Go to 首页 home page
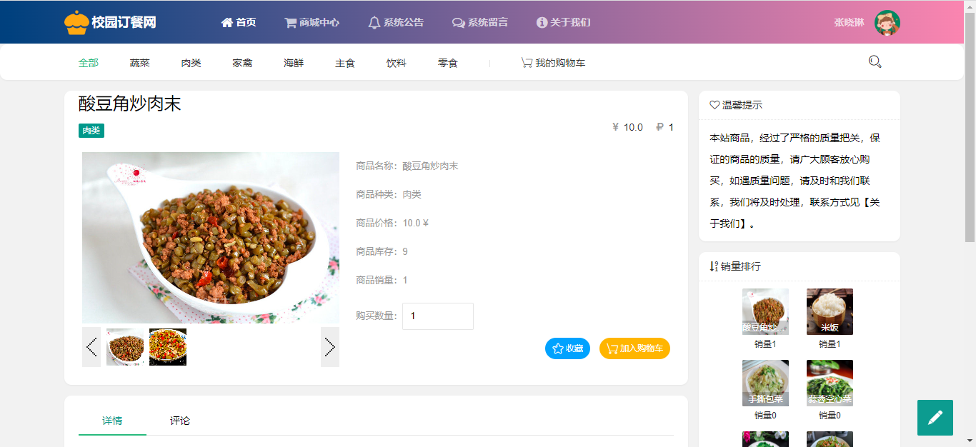This screenshot has height=447, width=976. [239, 22]
